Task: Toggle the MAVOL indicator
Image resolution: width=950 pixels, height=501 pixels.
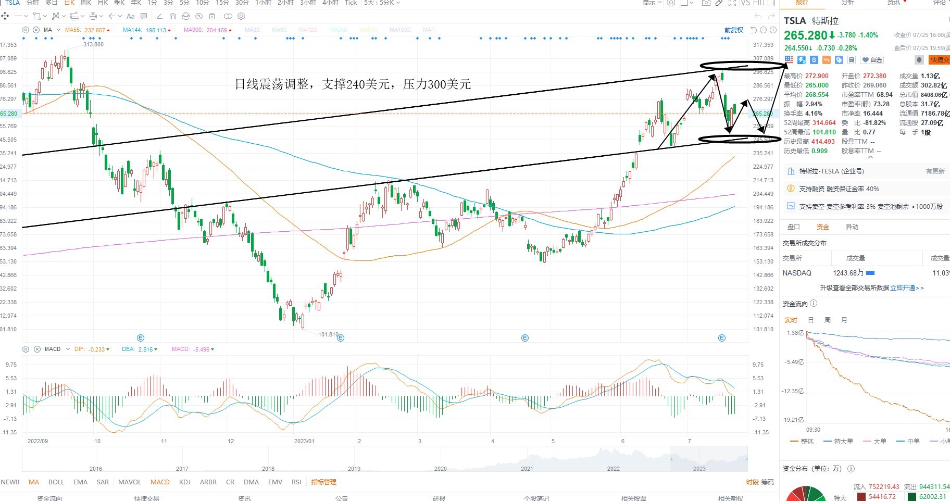Action: pos(130,482)
